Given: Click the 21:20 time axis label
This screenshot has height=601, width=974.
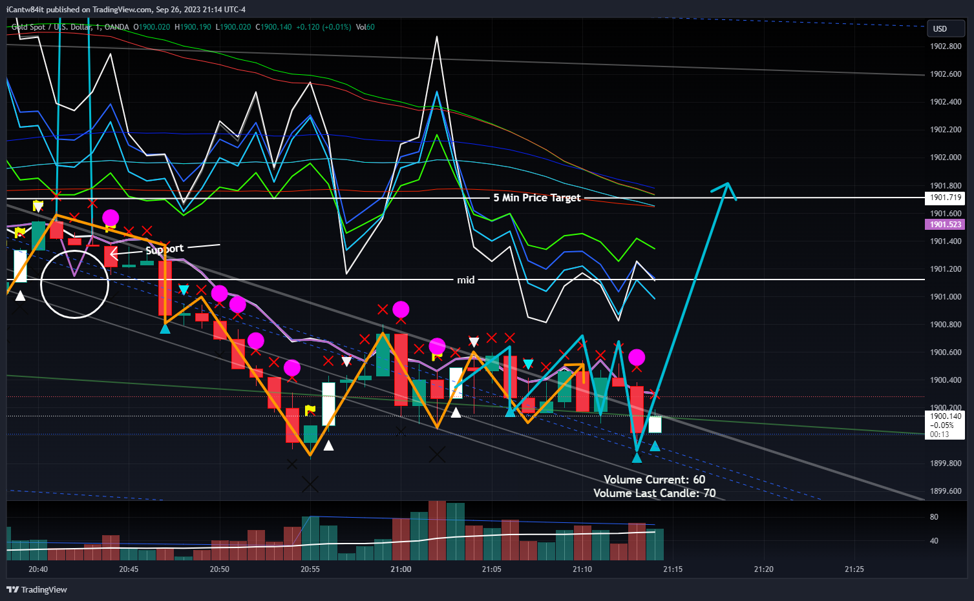Looking at the screenshot, I should [x=764, y=569].
